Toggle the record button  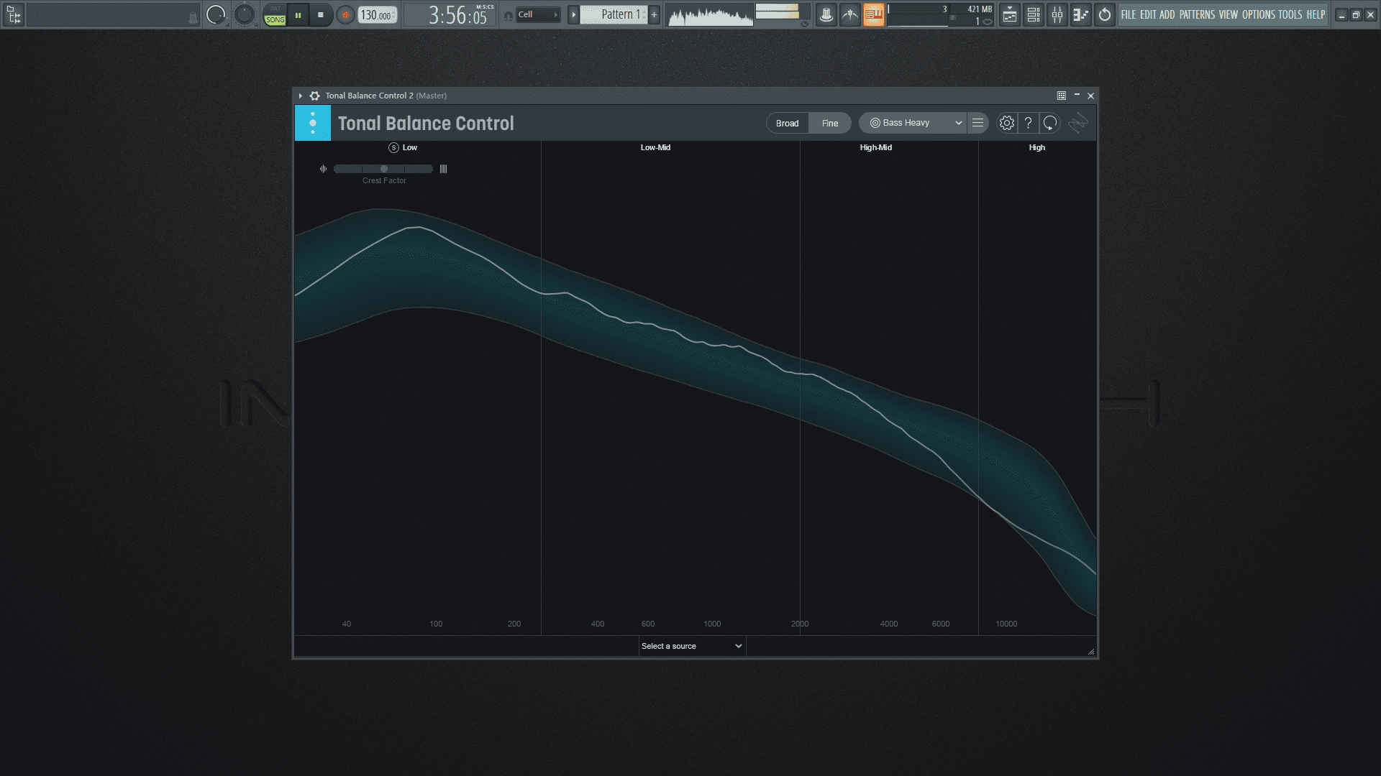345,14
